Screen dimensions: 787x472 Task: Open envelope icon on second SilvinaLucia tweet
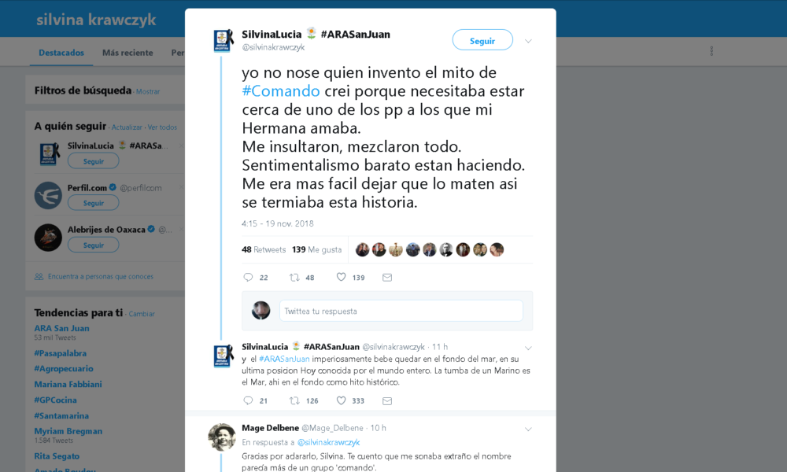pyautogui.click(x=387, y=400)
